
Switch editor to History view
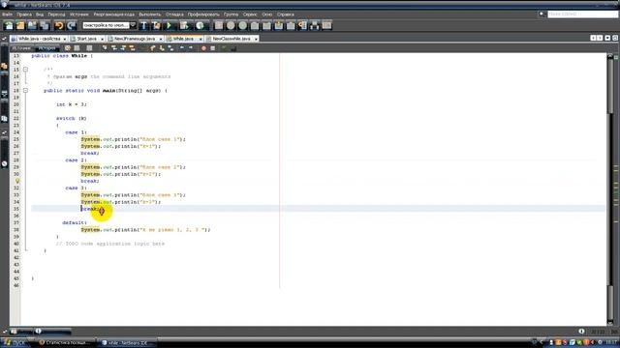click(x=47, y=48)
